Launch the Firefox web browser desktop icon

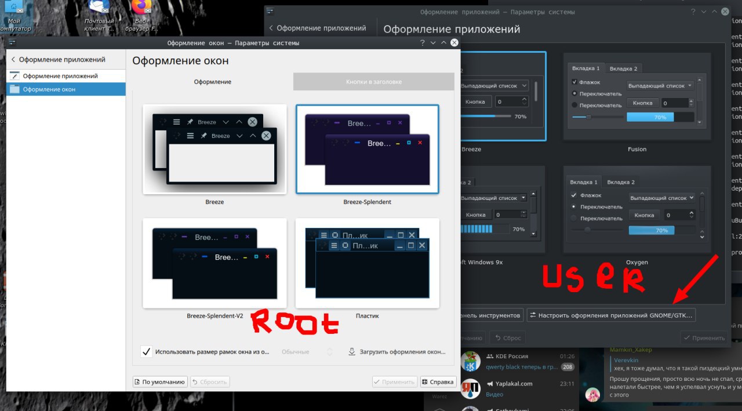[x=141, y=15]
